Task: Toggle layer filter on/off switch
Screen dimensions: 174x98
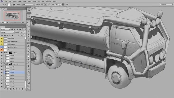Action: [25, 29]
